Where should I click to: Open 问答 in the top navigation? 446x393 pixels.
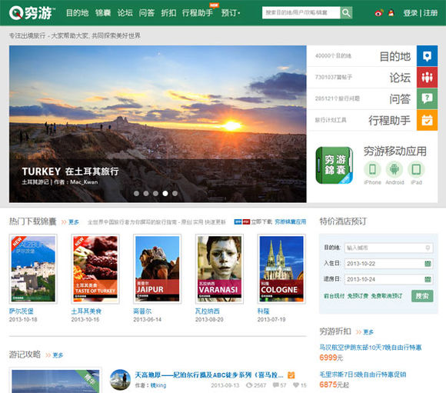pyautogui.click(x=147, y=13)
